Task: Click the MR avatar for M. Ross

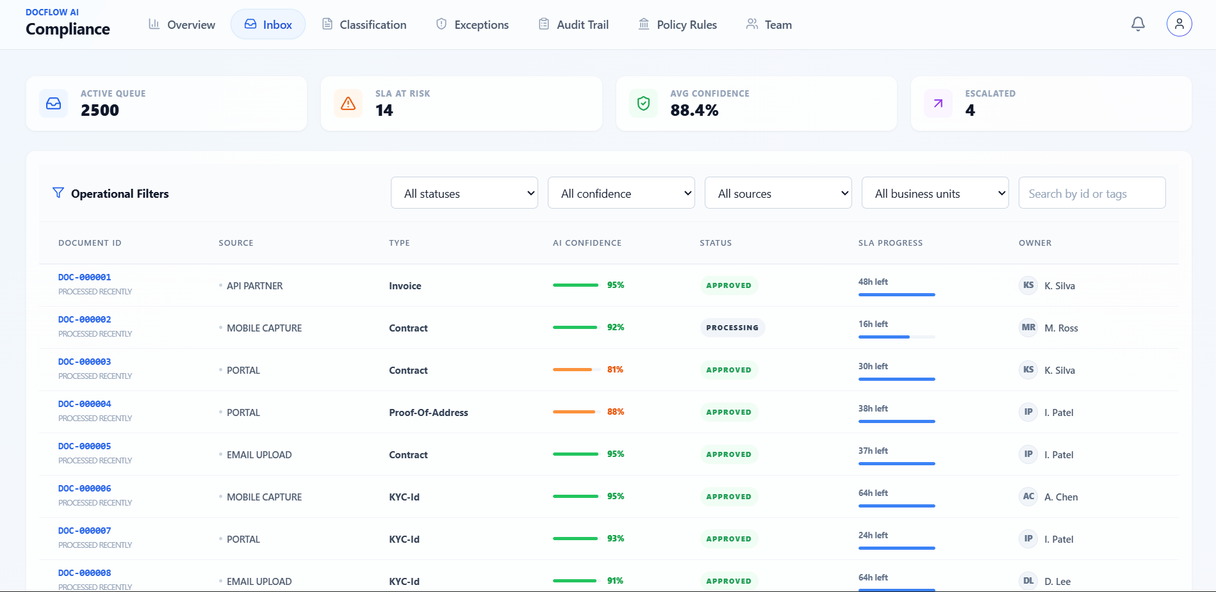Action: (1028, 328)
